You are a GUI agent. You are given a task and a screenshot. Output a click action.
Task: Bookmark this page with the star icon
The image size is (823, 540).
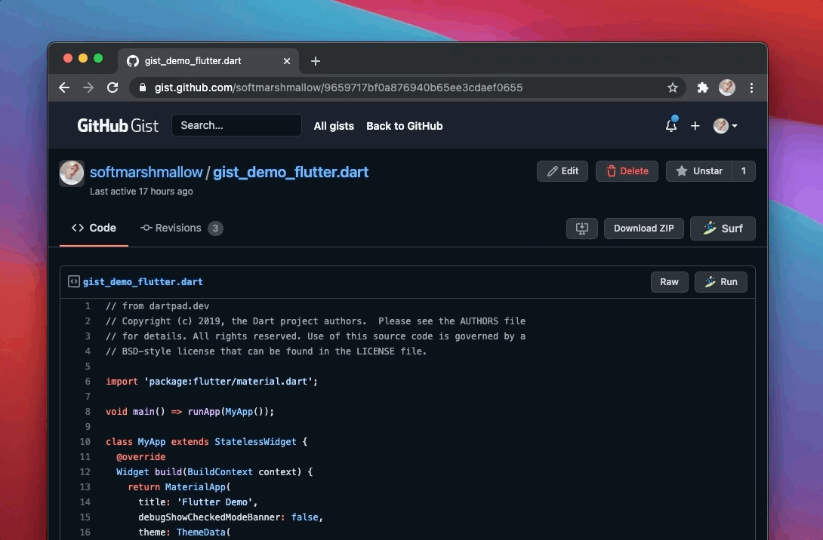[672, 87]
